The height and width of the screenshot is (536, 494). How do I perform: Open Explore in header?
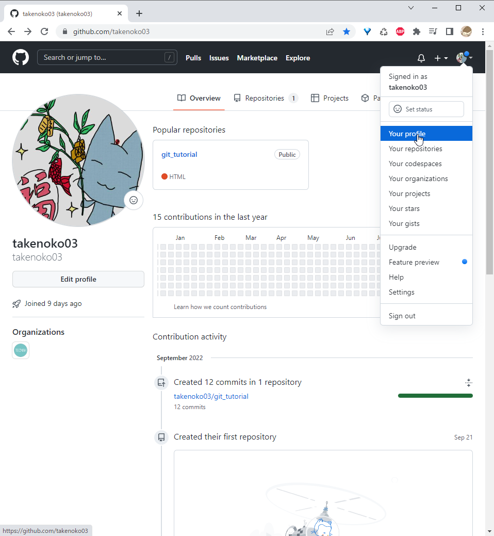click(298, 58)
